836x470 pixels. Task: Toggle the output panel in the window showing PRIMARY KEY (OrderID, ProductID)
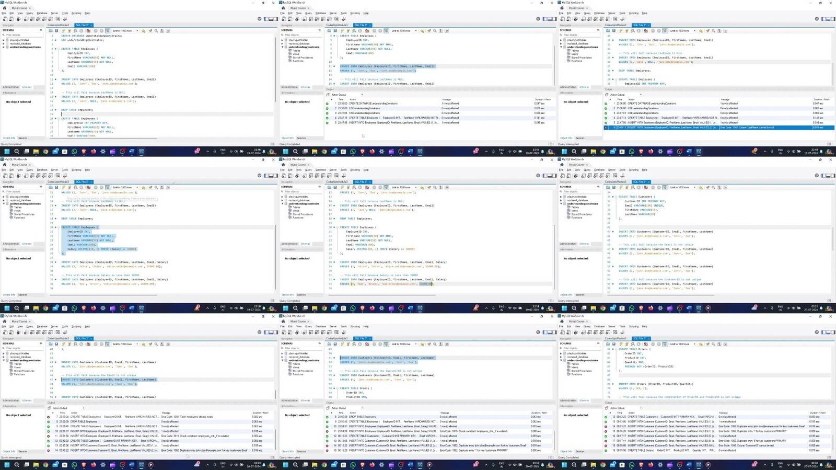828,332
